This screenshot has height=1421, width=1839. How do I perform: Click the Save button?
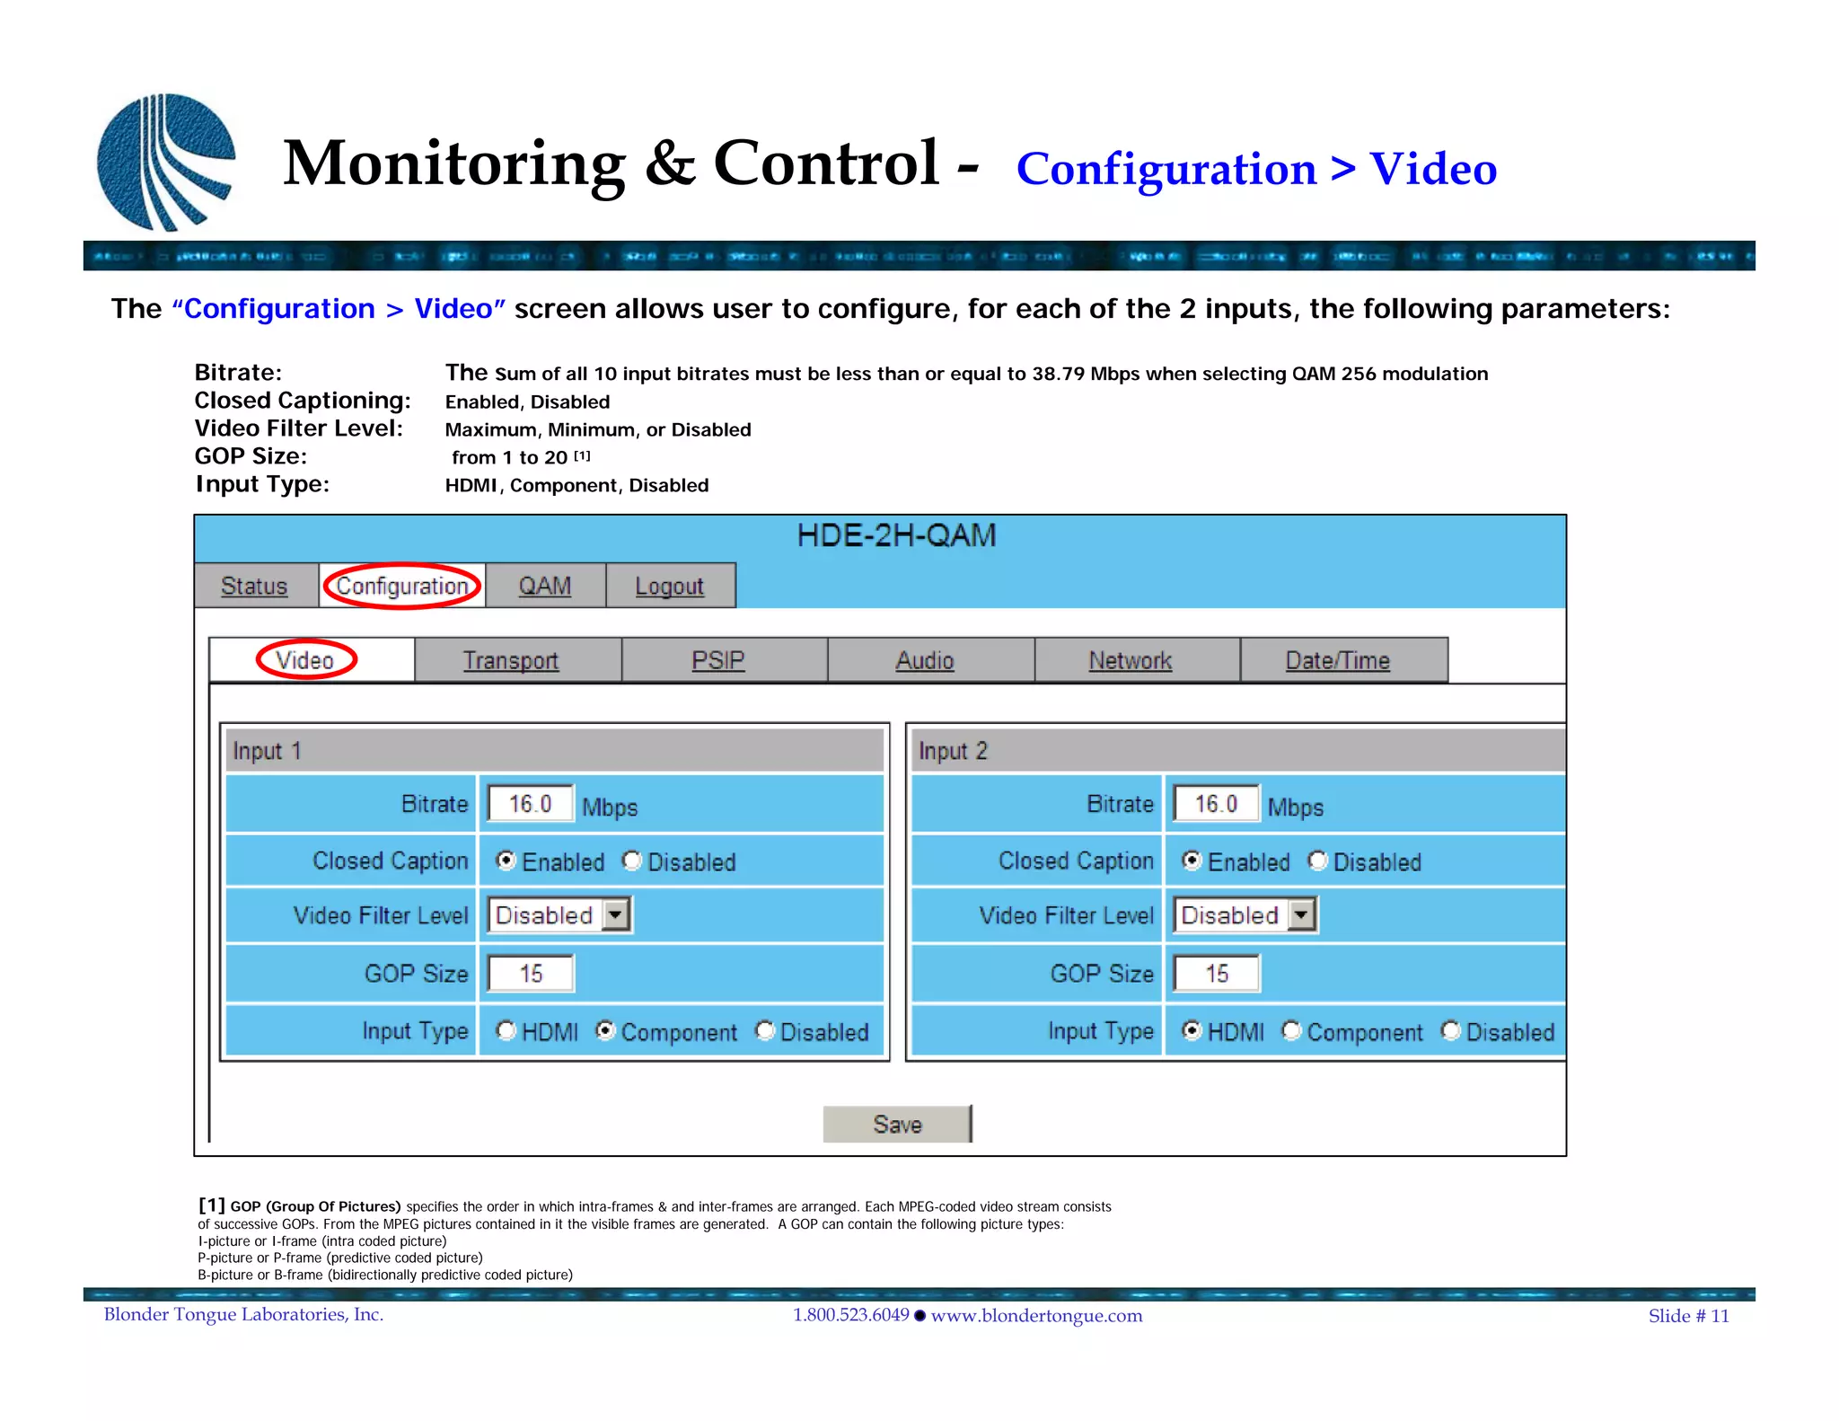pyautogui.click(x=897, y=1124)
